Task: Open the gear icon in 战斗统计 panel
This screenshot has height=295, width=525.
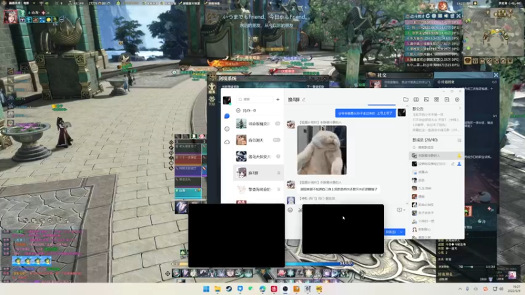Action: point(434,16)
